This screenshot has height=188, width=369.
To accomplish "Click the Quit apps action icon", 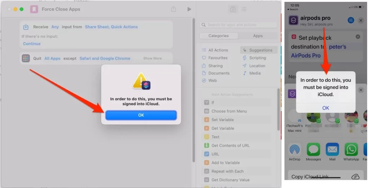I will 26,58.
